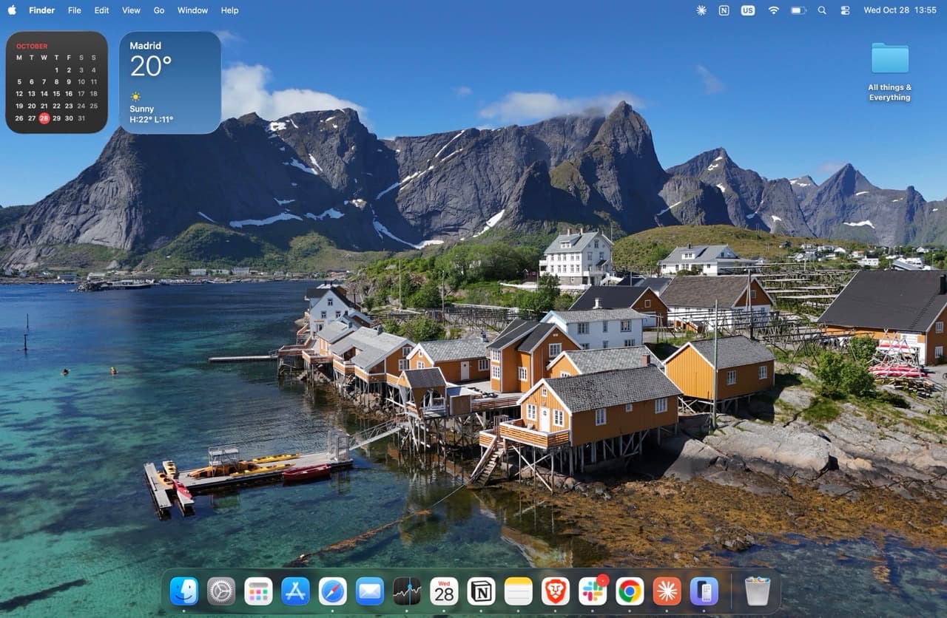Image resolution: width=947 pixels, height=618 pixels.
Task: Open the Notes app in the Dock
Action: [519, 591]
